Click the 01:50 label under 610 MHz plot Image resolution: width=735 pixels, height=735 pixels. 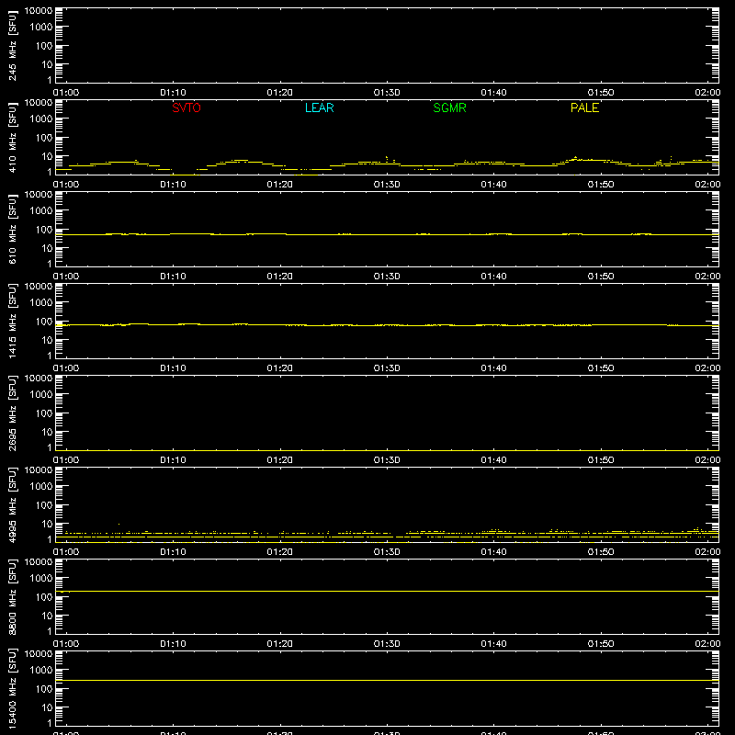coord(601,277)
